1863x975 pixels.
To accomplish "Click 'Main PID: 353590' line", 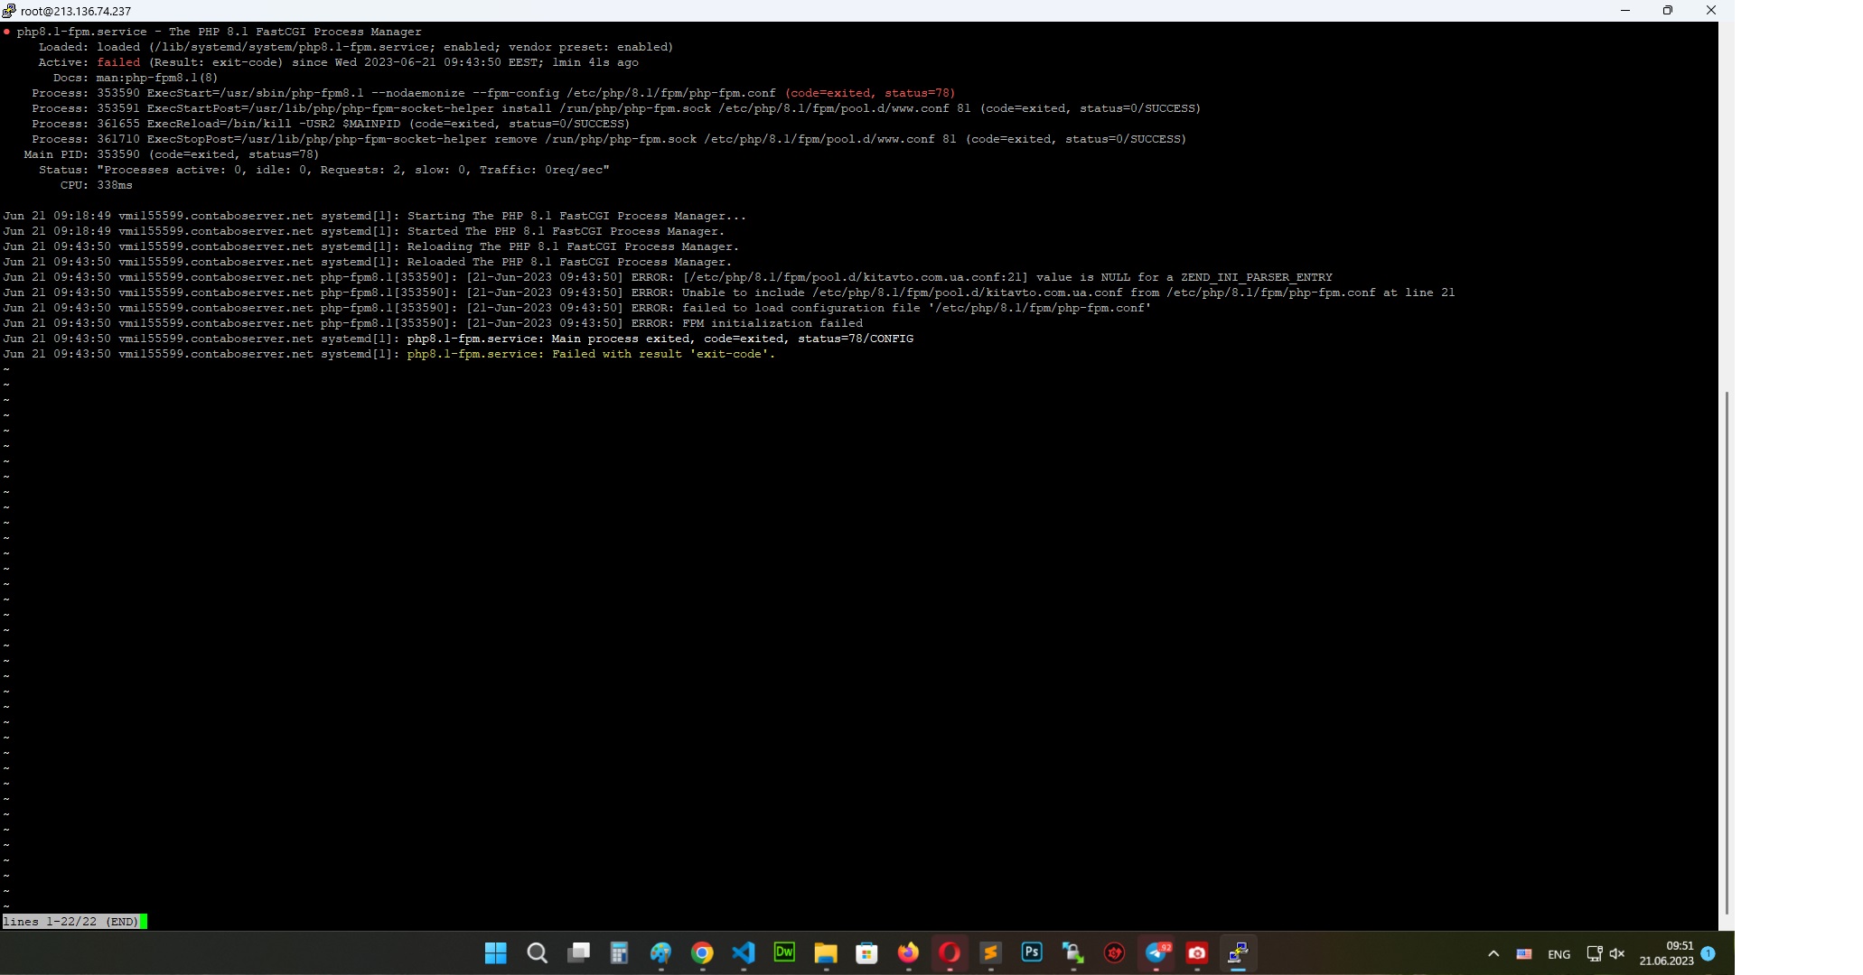I will point(172,154).
